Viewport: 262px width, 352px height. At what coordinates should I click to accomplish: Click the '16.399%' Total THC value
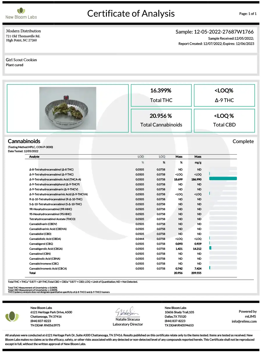click(x=161, y=91)
